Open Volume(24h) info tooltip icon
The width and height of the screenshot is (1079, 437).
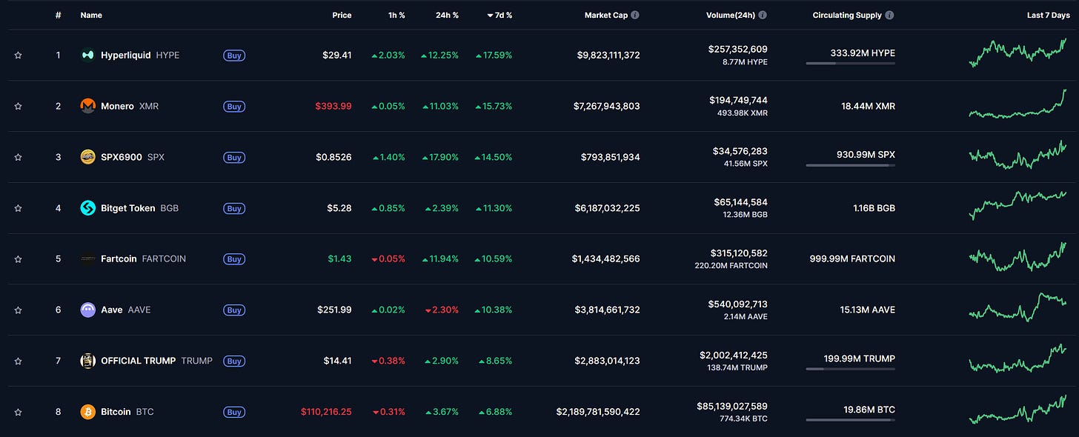(763, 15)
